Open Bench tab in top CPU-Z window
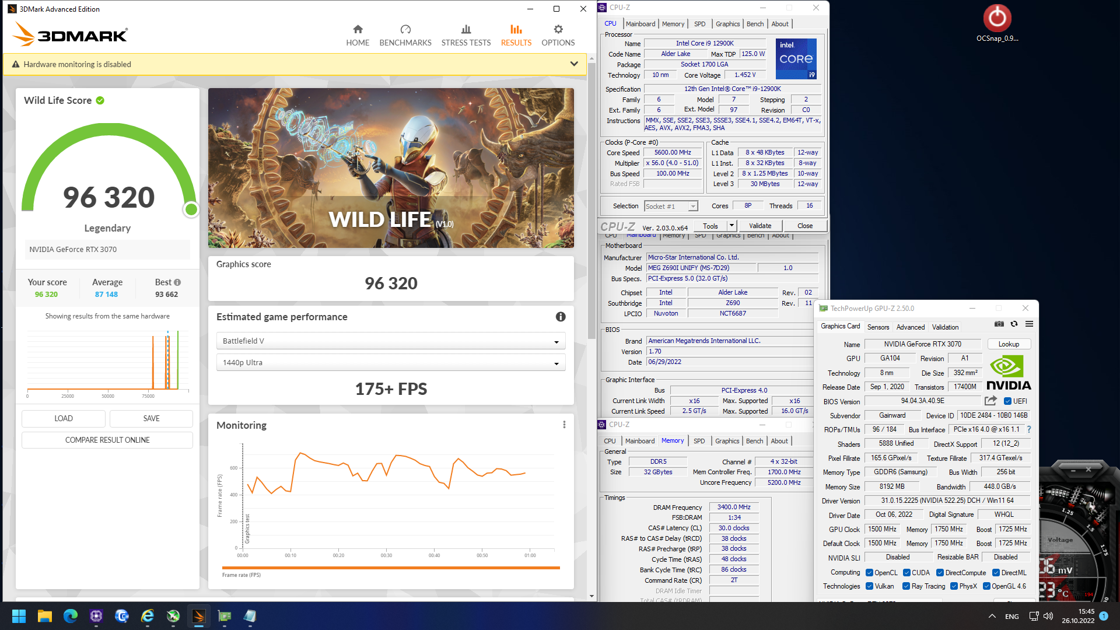This screenshot has width=1120, height=630. pyautogui.click(x=755, y=24)
